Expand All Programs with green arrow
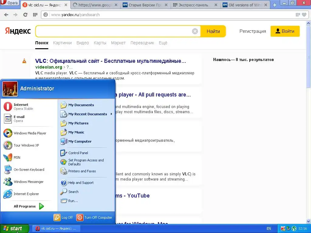This screenshot has width=311, height=233. pos(29,206)
